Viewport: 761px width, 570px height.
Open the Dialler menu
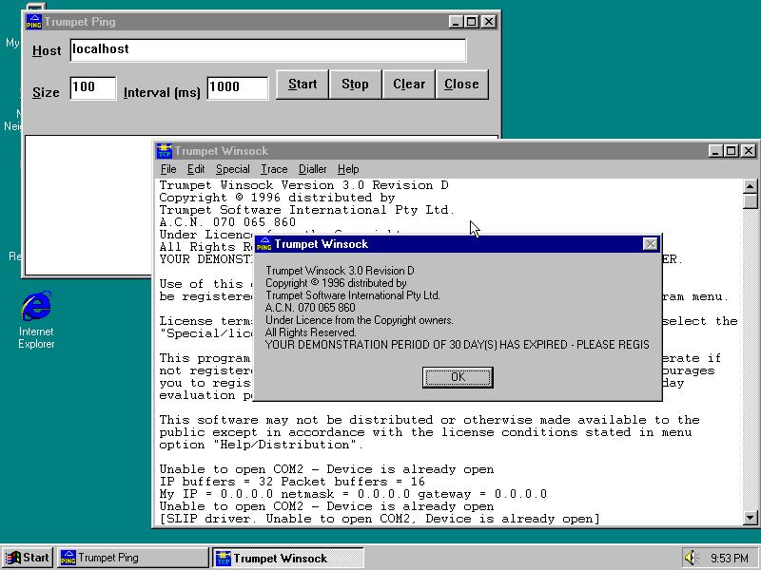[x=313, y=169]
